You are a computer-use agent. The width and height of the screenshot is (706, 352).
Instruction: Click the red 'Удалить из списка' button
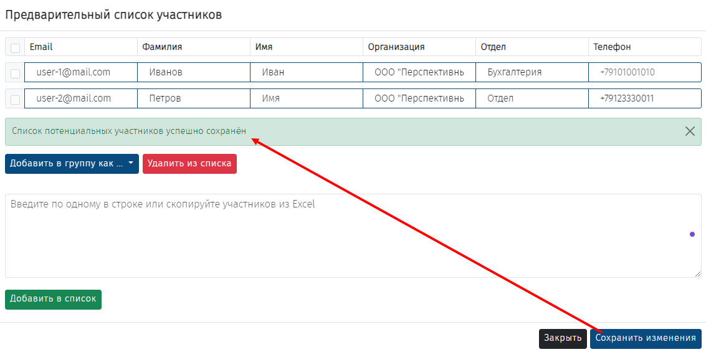click(189, 164)
